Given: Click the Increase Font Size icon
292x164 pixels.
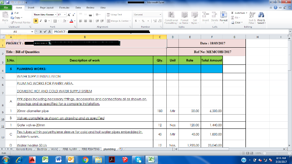Looking at the screenshot, I should 69,15.
